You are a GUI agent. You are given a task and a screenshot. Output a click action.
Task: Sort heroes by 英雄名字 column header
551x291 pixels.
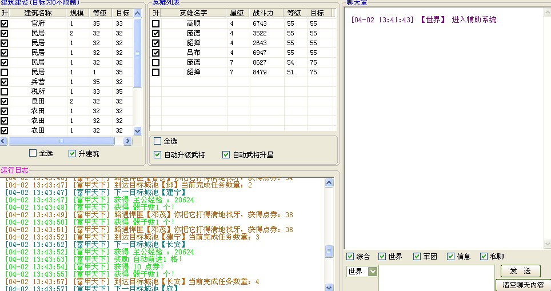point(194,13)
